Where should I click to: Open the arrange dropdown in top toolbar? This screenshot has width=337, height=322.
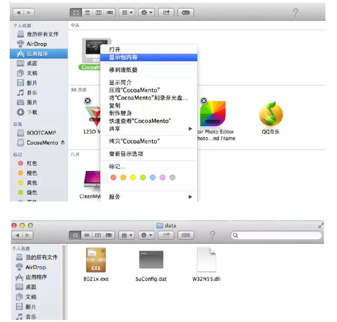[127, 13]
